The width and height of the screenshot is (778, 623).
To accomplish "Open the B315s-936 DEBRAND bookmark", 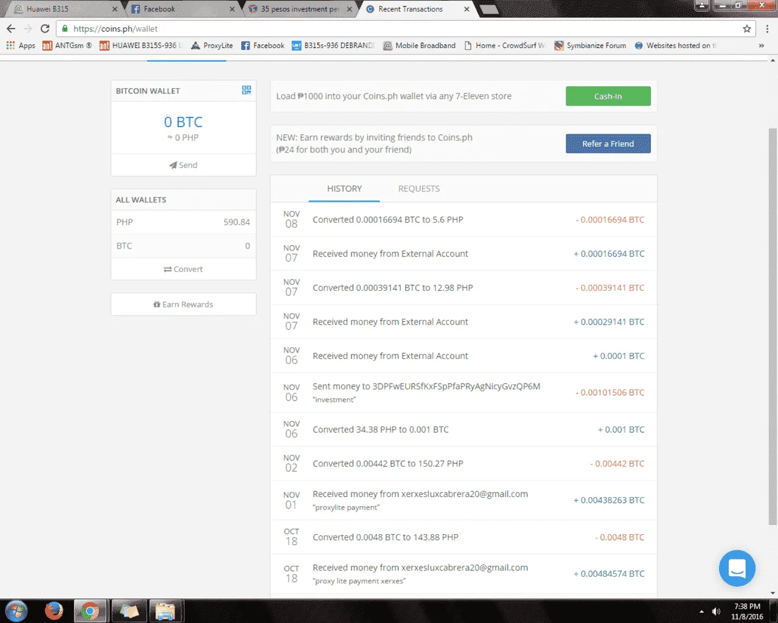I will 333,45.
